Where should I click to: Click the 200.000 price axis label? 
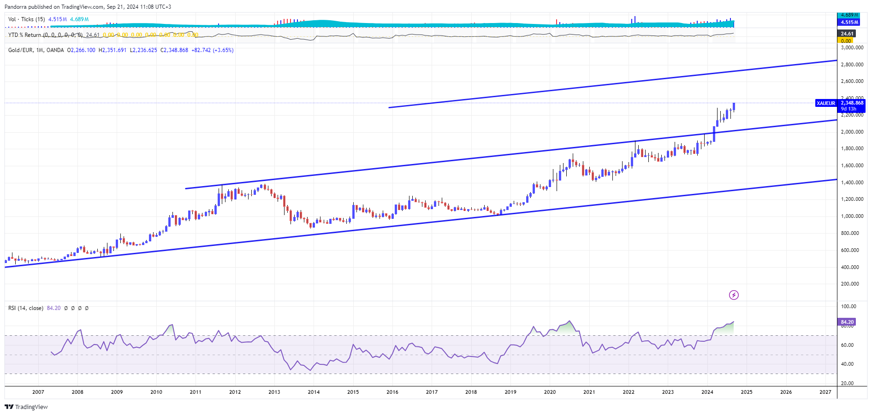point(850,284)
